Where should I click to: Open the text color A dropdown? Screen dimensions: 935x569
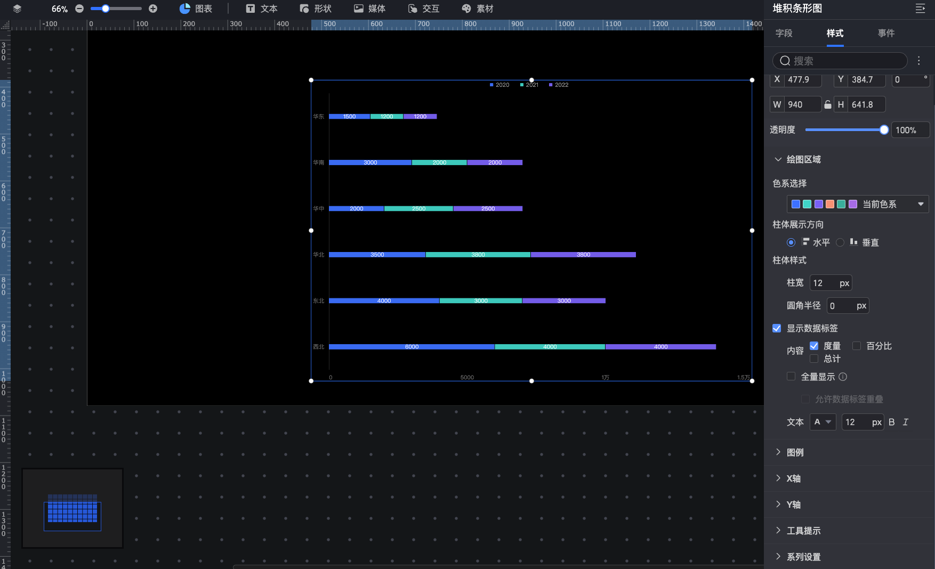coord(823,422)
